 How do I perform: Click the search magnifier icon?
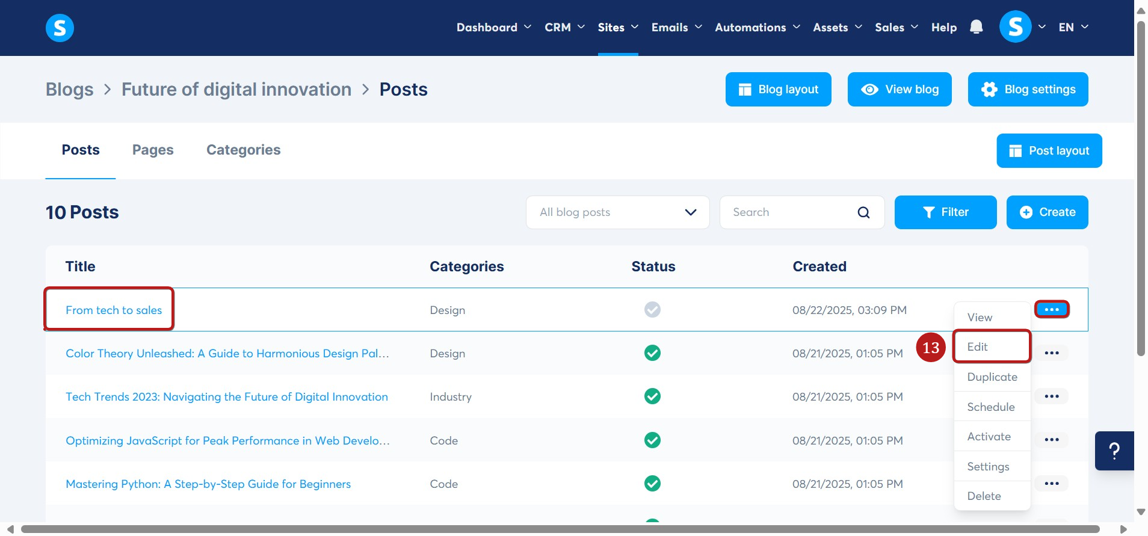pos(863,212)
